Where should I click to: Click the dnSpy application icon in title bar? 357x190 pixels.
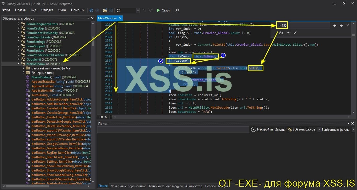(x=3, y=4)
